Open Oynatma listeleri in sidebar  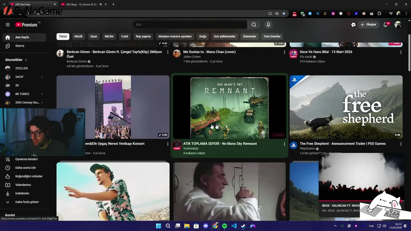point(24,159)
